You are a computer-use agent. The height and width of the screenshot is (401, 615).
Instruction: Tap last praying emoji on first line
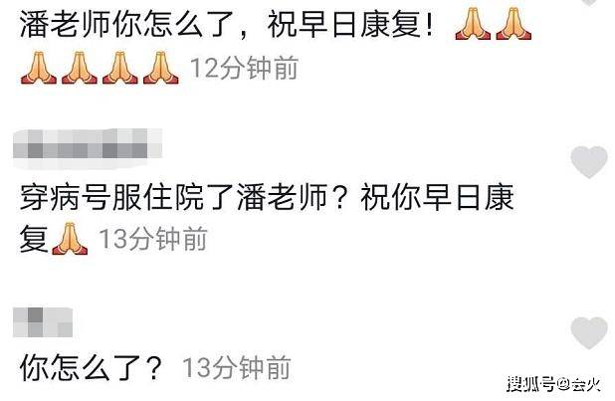(513, 25)
